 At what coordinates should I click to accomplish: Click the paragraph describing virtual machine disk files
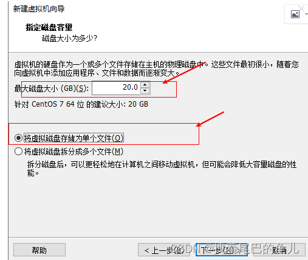click(x=156, y=68)
